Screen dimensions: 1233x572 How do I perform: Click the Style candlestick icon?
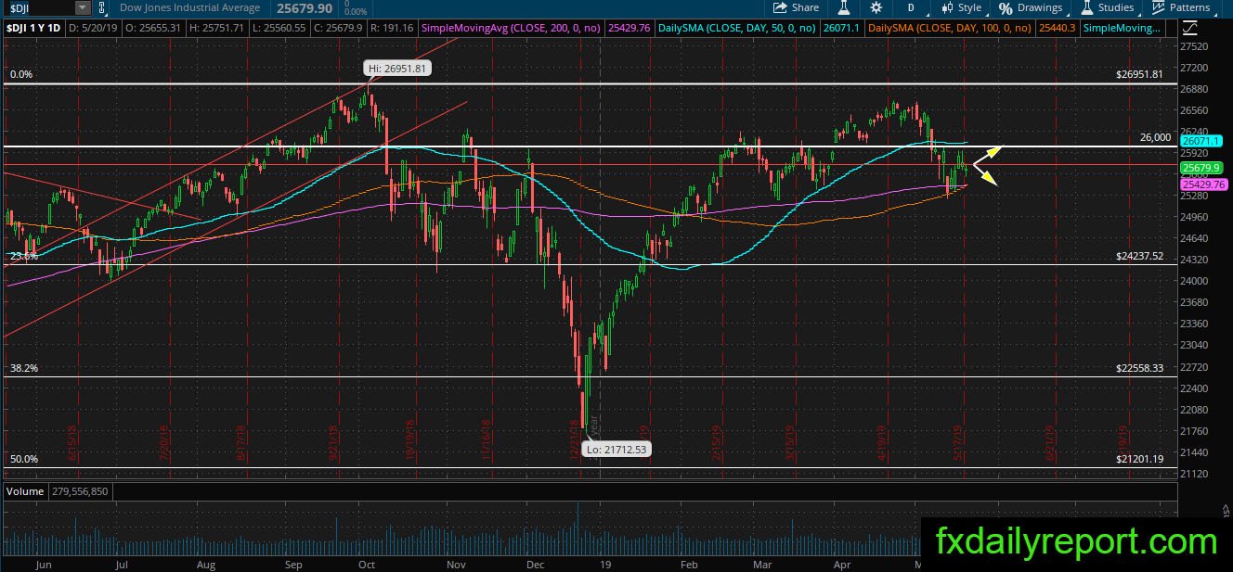[946, 7]
